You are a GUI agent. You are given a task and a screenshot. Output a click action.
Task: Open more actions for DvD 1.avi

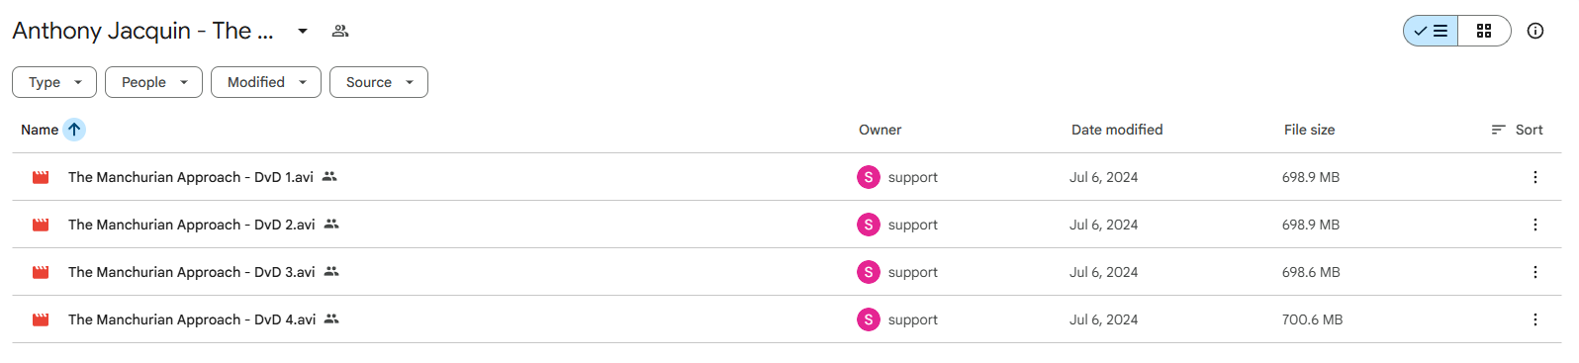(x=1535, y=177)
